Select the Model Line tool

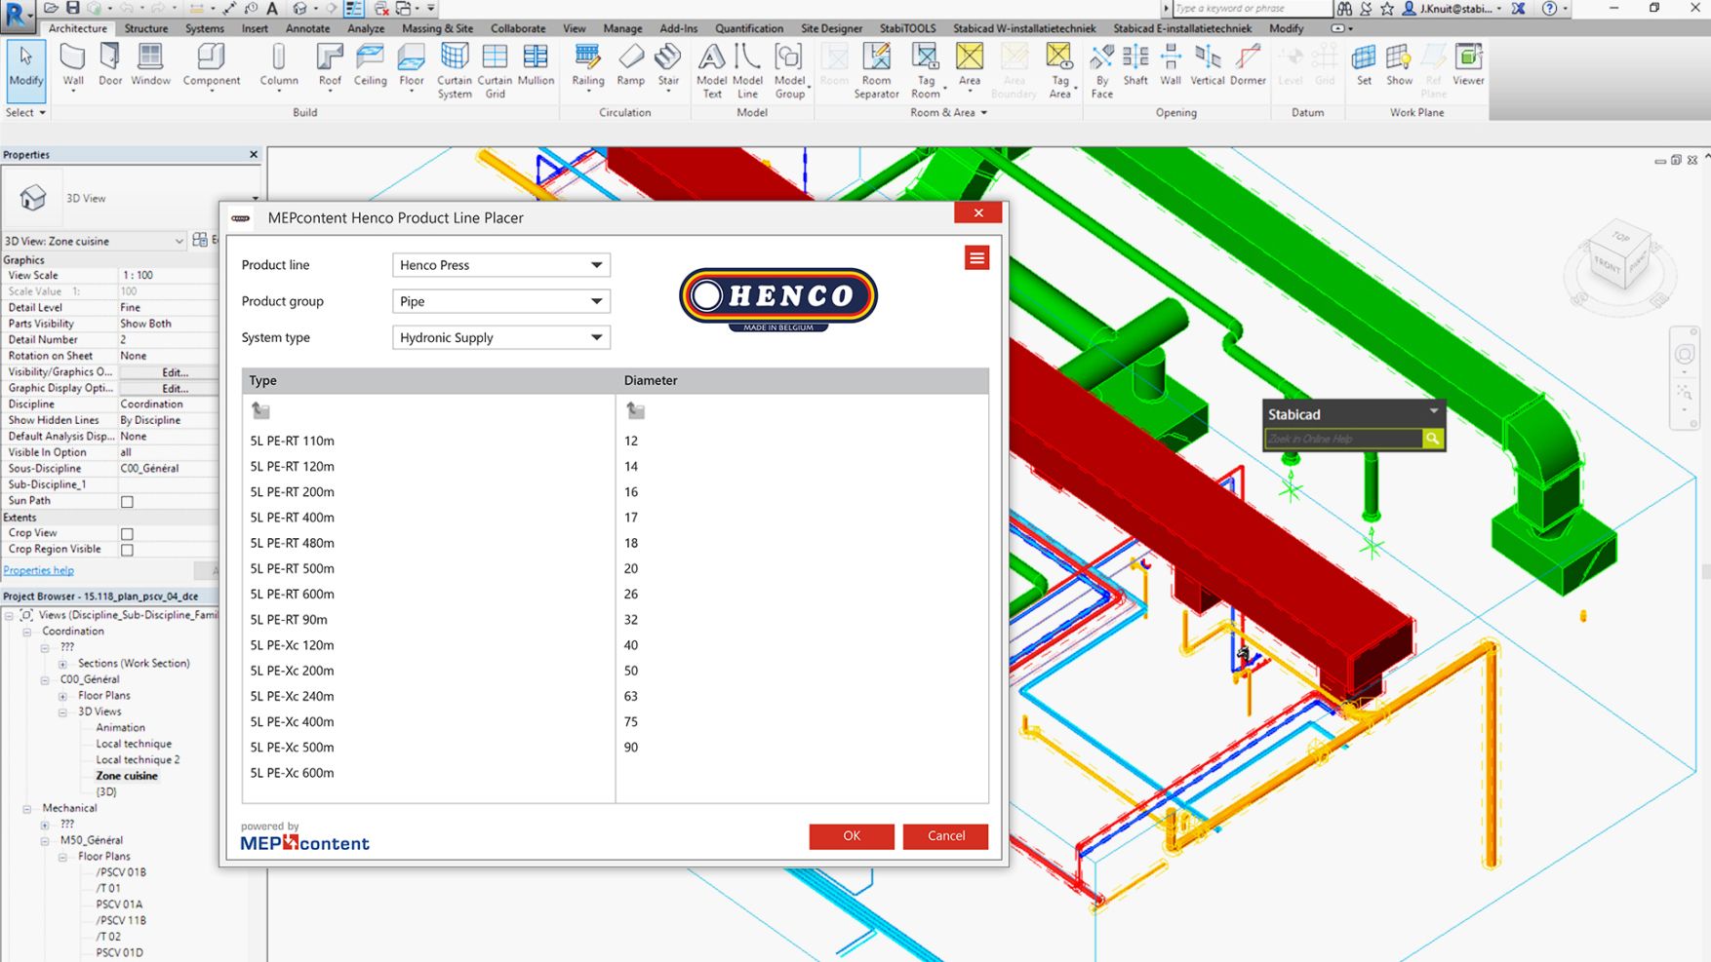747,71
